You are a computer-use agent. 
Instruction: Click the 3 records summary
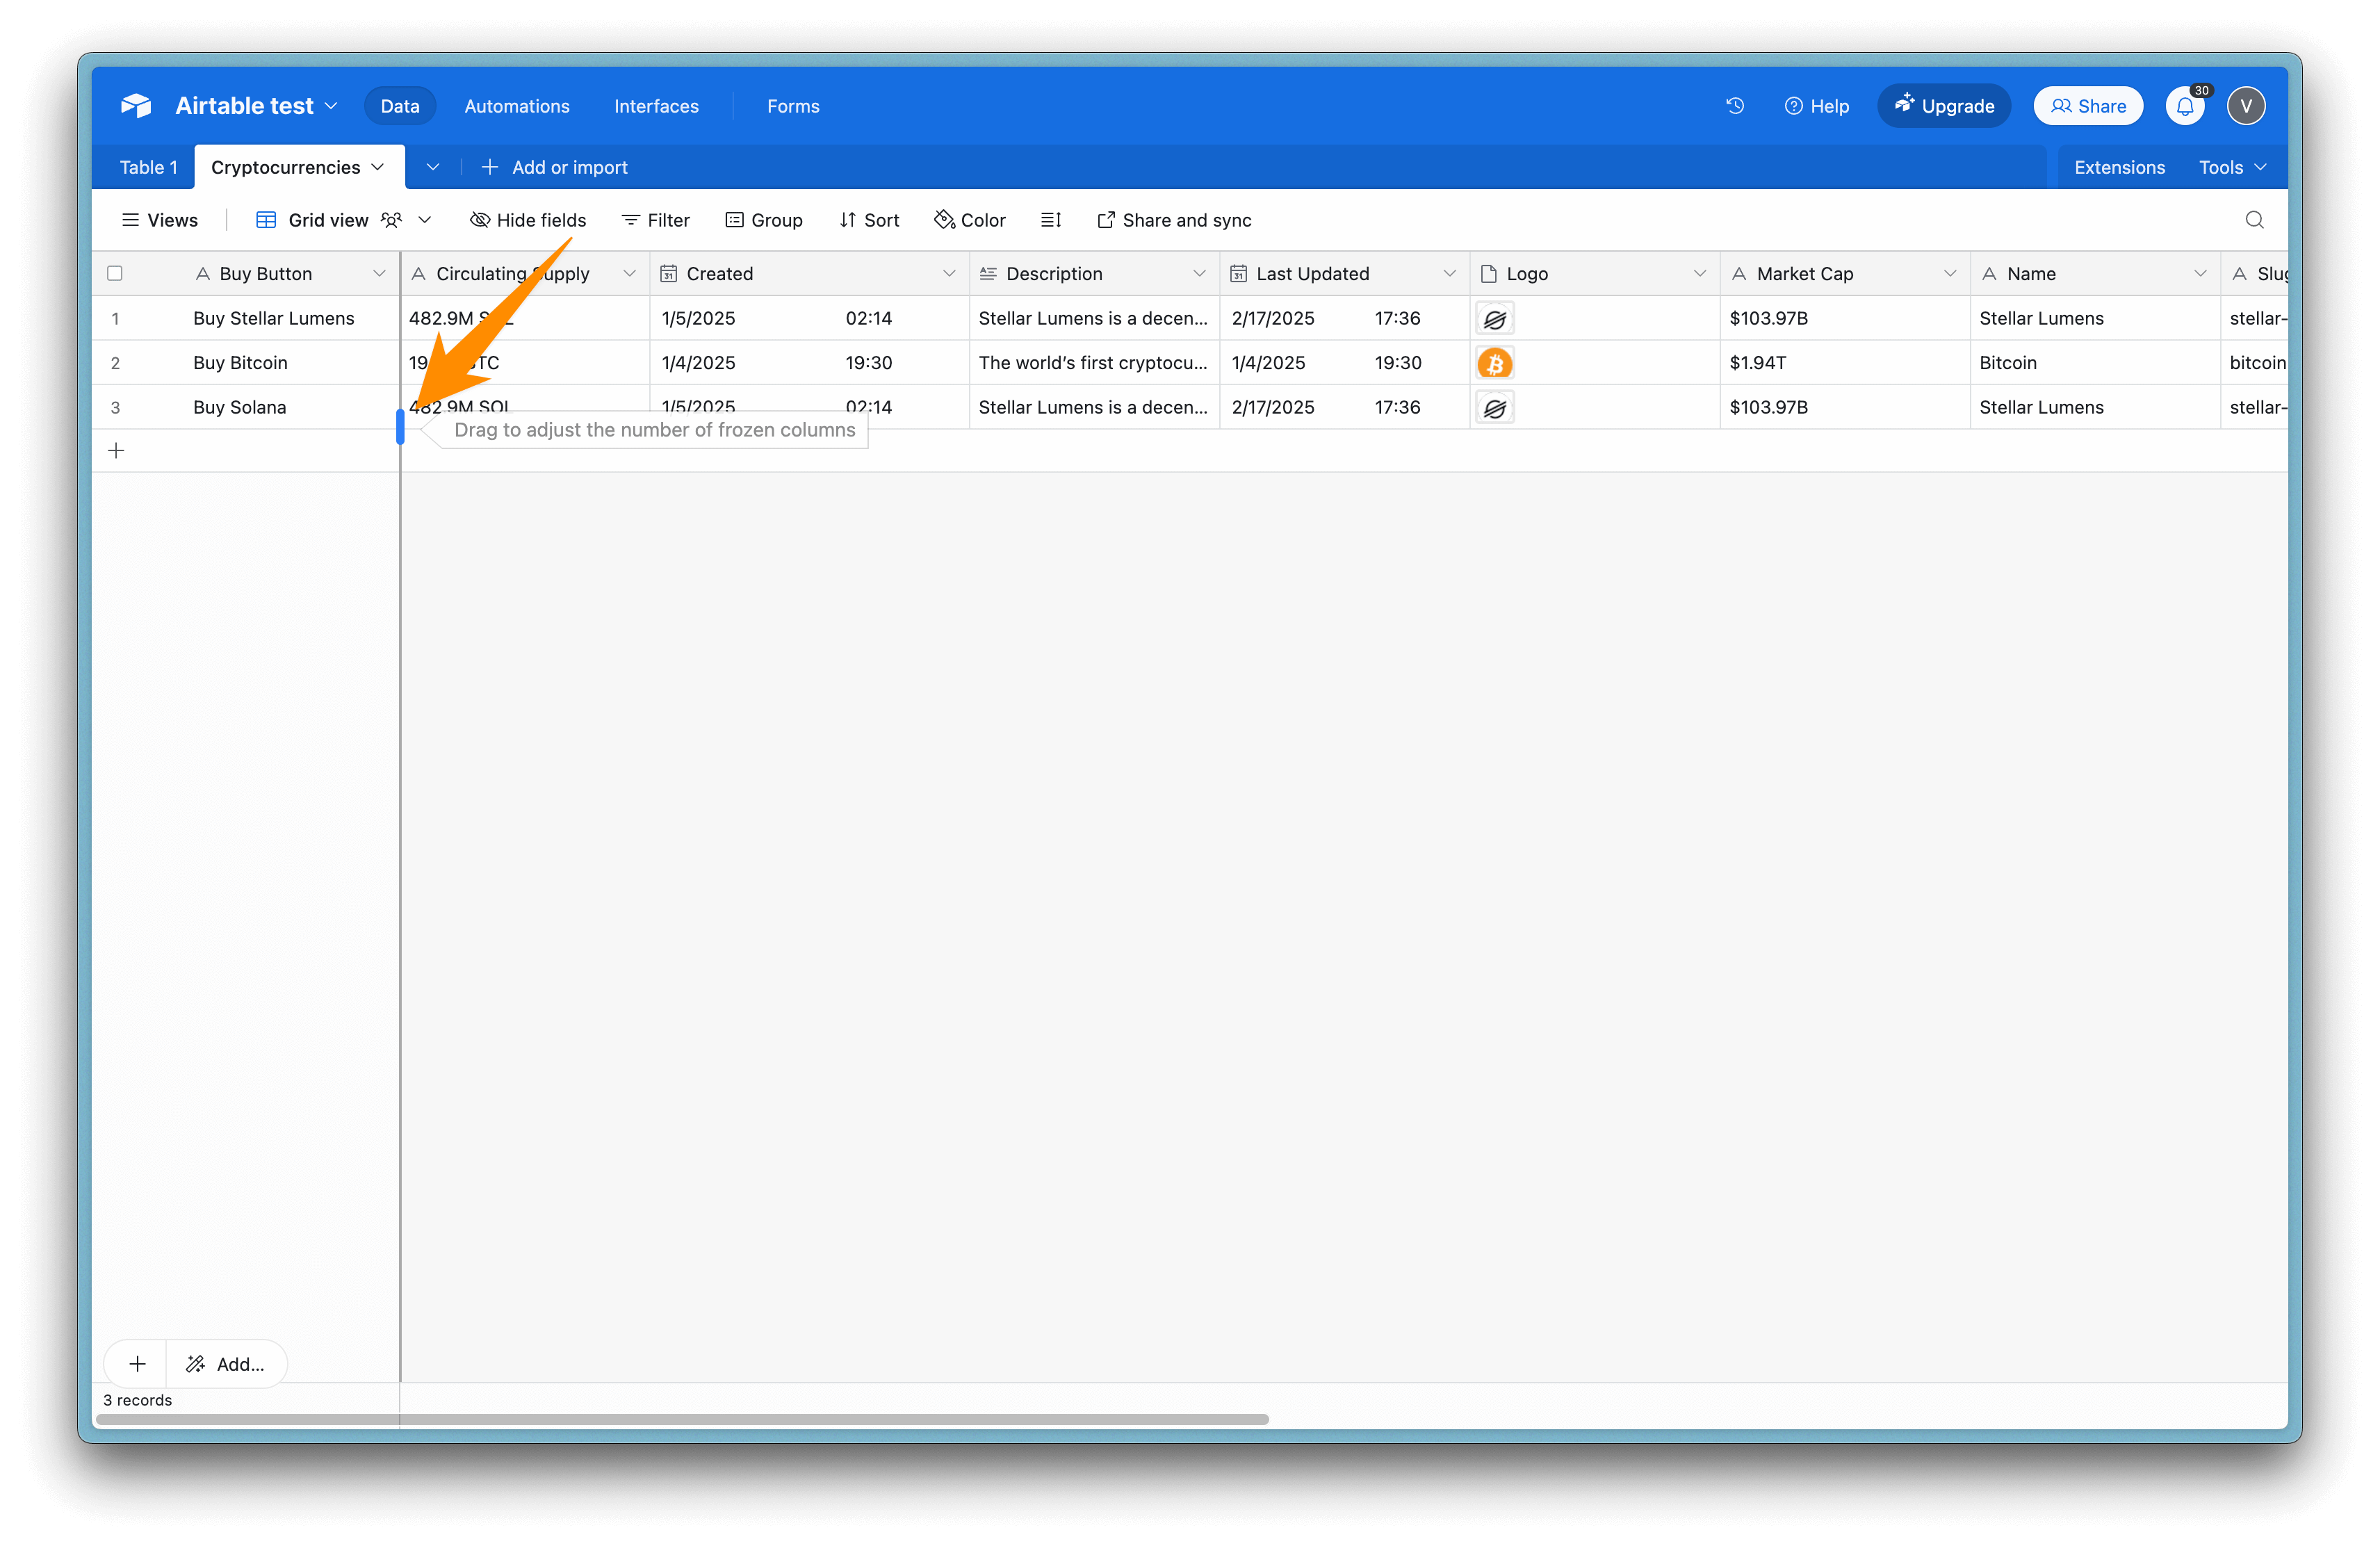pos(137,1400)
